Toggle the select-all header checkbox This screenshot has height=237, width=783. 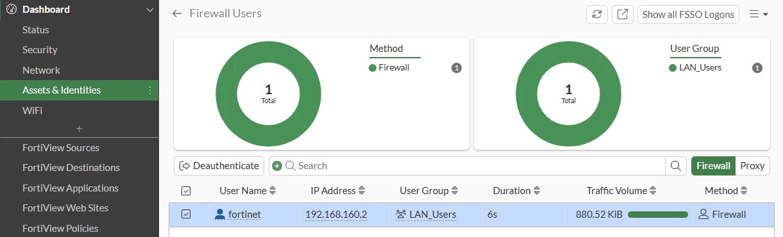click(x=186, y=191)
